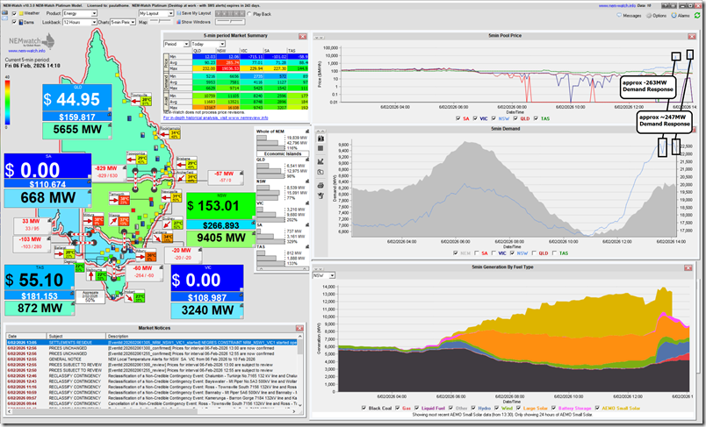Open www.nem-watch.info link under NEMwatch logo
The height and width of the screenshot is (427, 706).
coord(27,51)
